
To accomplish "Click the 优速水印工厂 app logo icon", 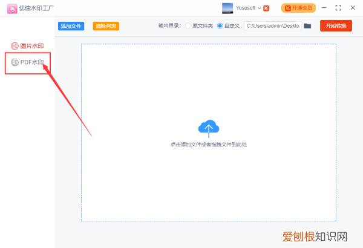I will (x=12, y=8).
